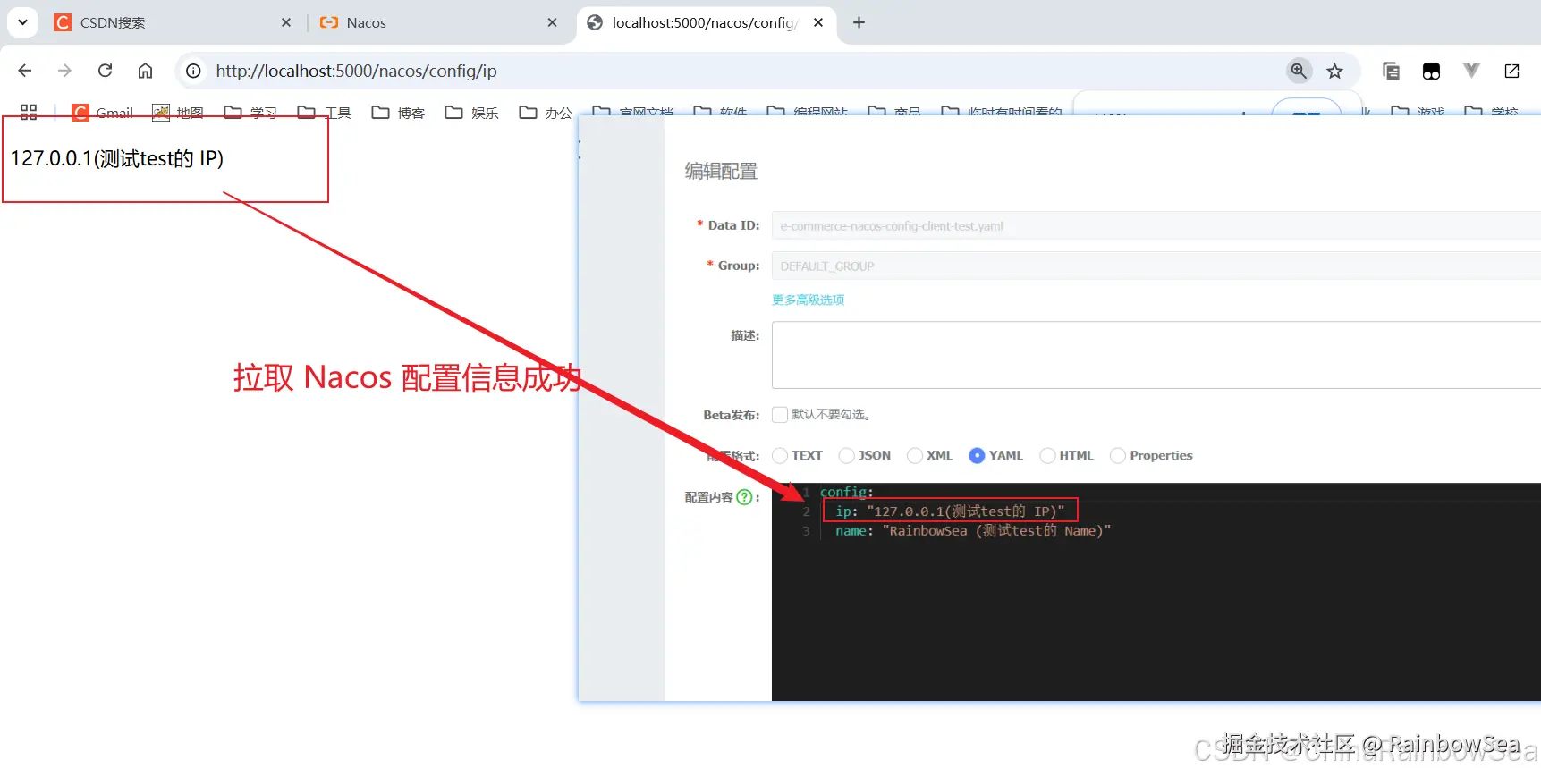Close the CSDN搜索 tab

click(x=286, y=22)
